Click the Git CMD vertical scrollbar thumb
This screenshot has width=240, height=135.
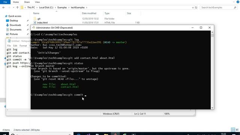[212, 36]
